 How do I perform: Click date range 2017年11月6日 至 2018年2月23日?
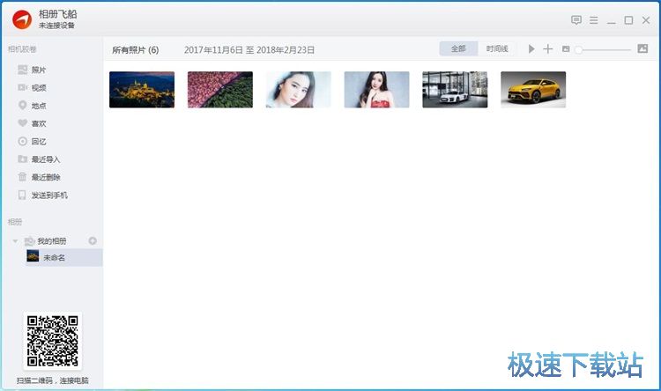pos(249,50)
